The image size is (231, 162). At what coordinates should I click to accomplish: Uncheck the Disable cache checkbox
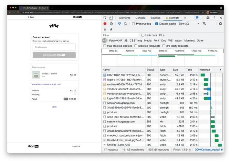(157, 24)
